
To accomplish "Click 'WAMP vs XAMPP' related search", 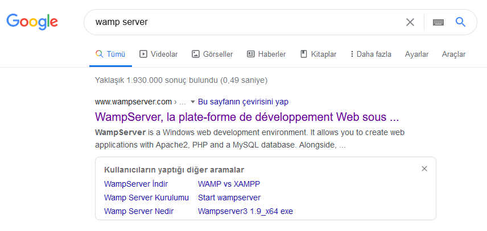I will pos(229,184).
